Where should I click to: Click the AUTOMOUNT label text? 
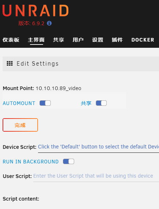tap(19, 103)
